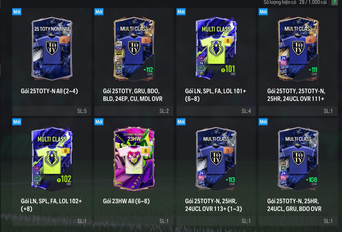This screenshot has height=232, width=342.
Task: Click the SL:4 quantity bar of the 101+ pack
Action: click(x=216, y=111)
